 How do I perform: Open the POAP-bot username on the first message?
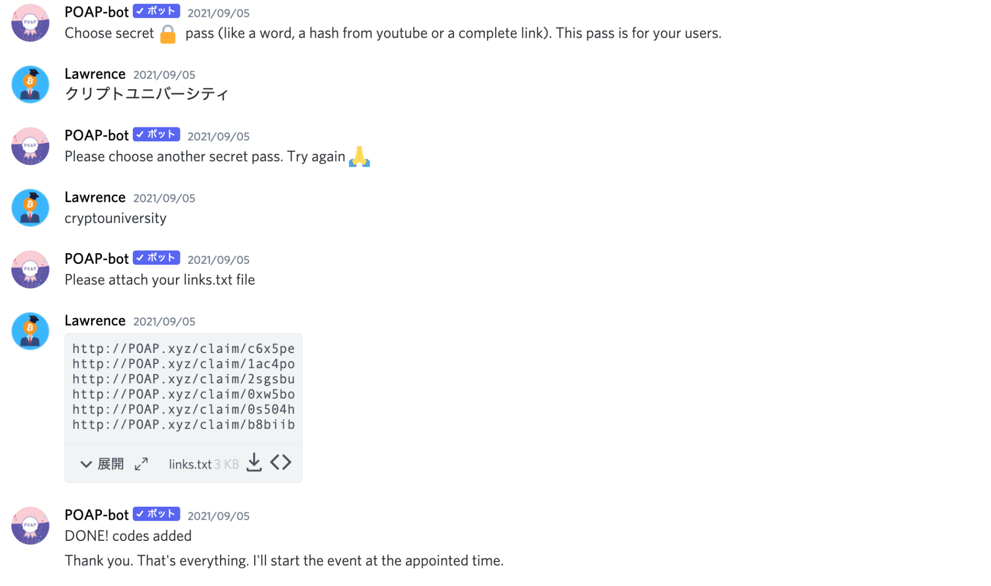97,12
